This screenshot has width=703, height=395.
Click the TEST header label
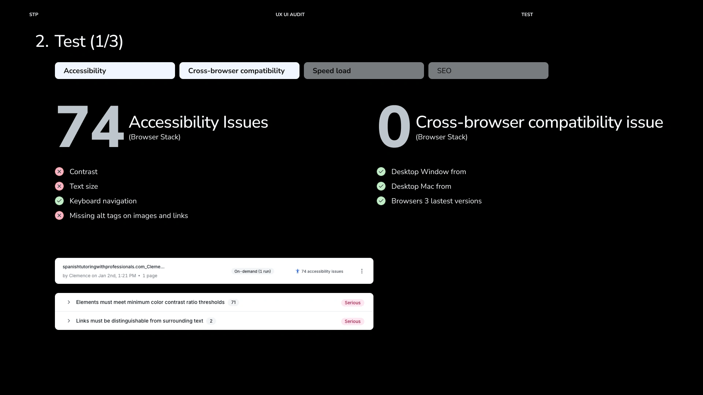[527, 14]
